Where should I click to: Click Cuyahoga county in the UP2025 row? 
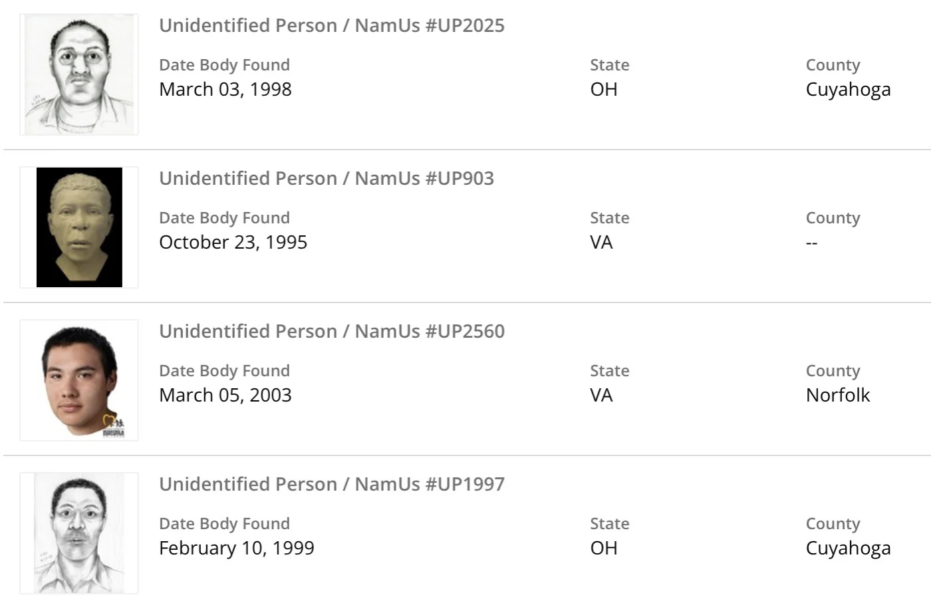click(x=848, y=89)
